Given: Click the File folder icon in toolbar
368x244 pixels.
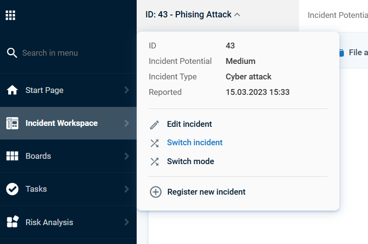Looking at the screenshot, I should (x=341, y=53).
